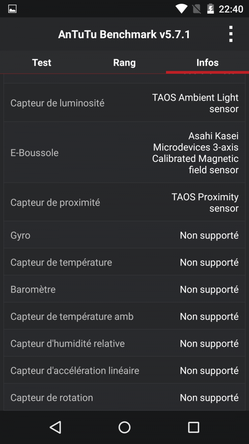Open recent apps square button
Image resolution: width=249 pixels, height=444 pixels.
tap(193, 427)
